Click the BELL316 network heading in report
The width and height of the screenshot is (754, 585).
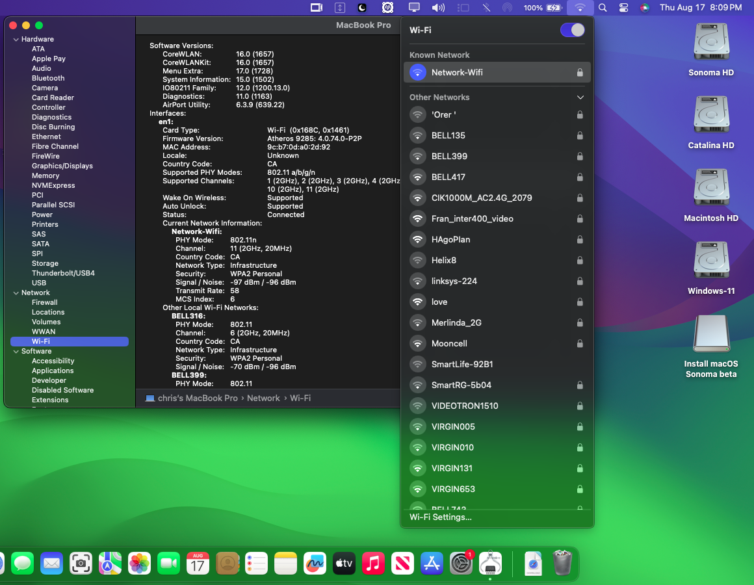point(188,317)
